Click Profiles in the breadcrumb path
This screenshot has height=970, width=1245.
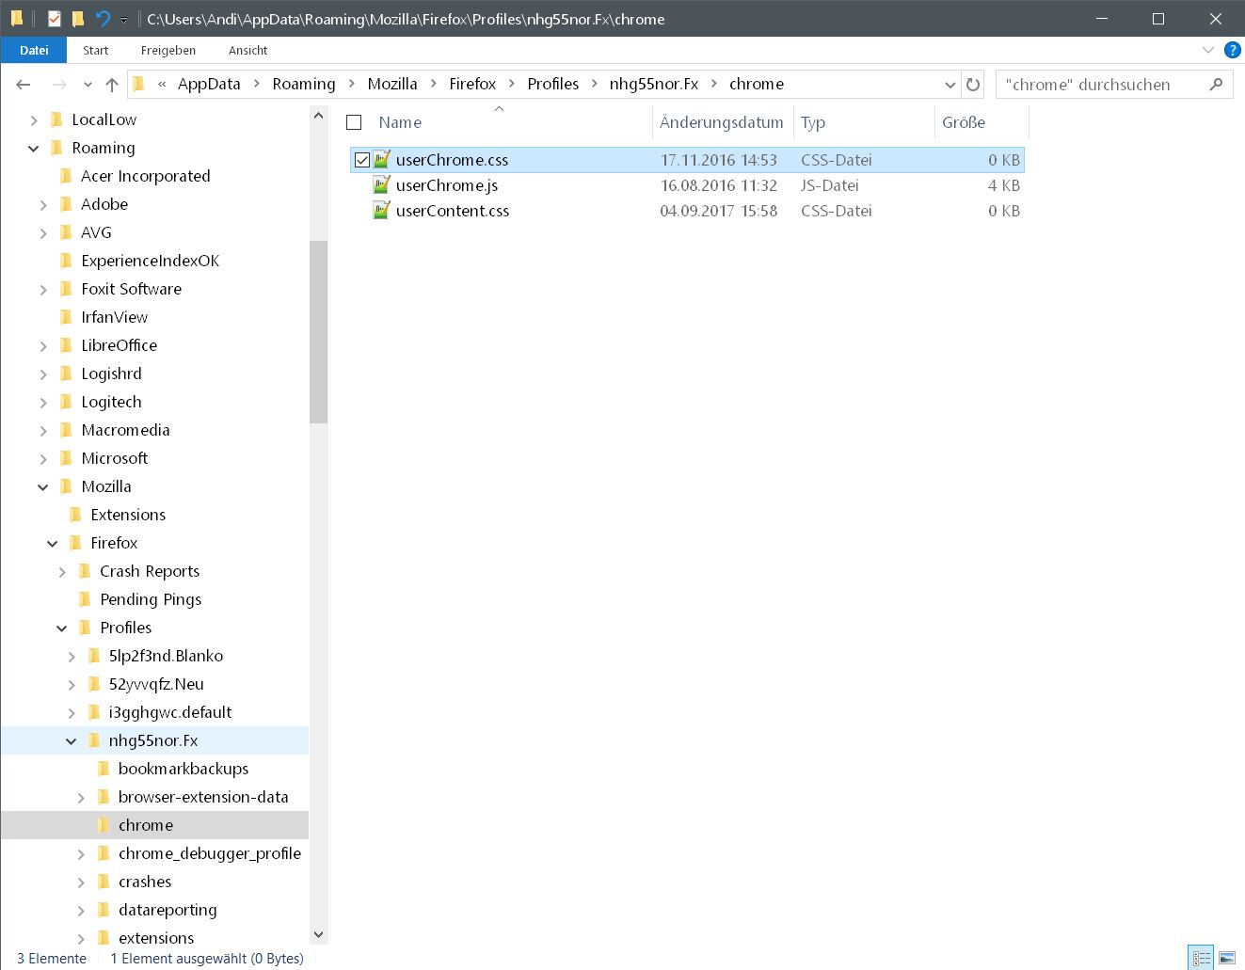click(x=552, y=84)
